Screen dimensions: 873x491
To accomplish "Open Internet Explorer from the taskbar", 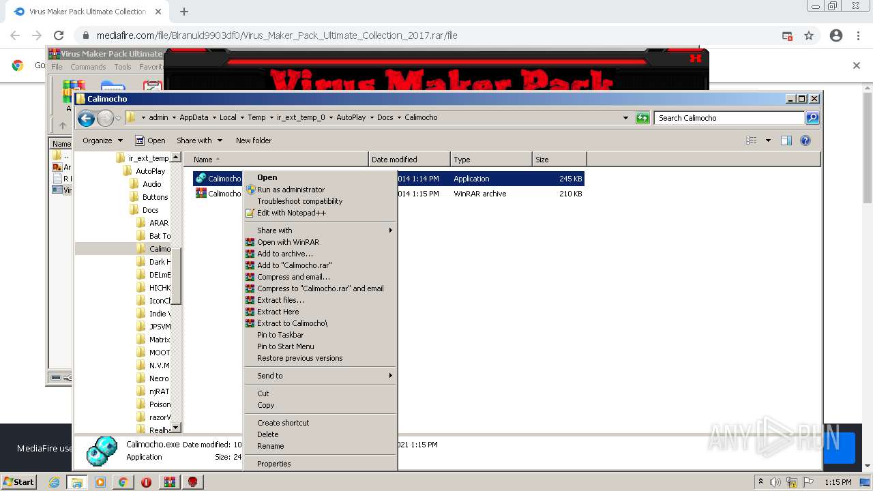I will [55, 482].
